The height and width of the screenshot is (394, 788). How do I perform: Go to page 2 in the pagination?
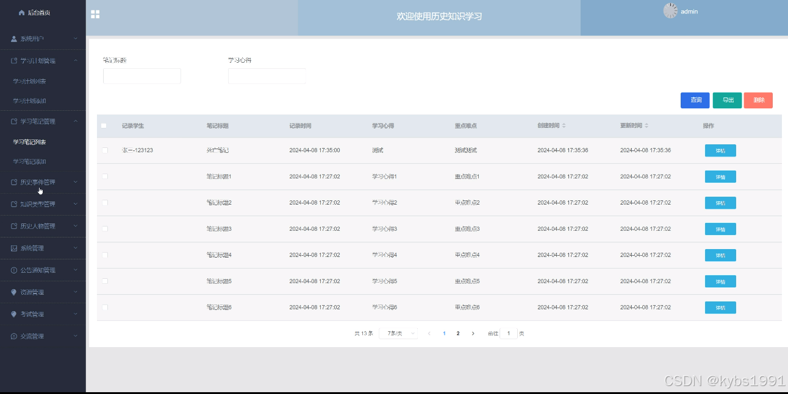[x=458, y=334]
